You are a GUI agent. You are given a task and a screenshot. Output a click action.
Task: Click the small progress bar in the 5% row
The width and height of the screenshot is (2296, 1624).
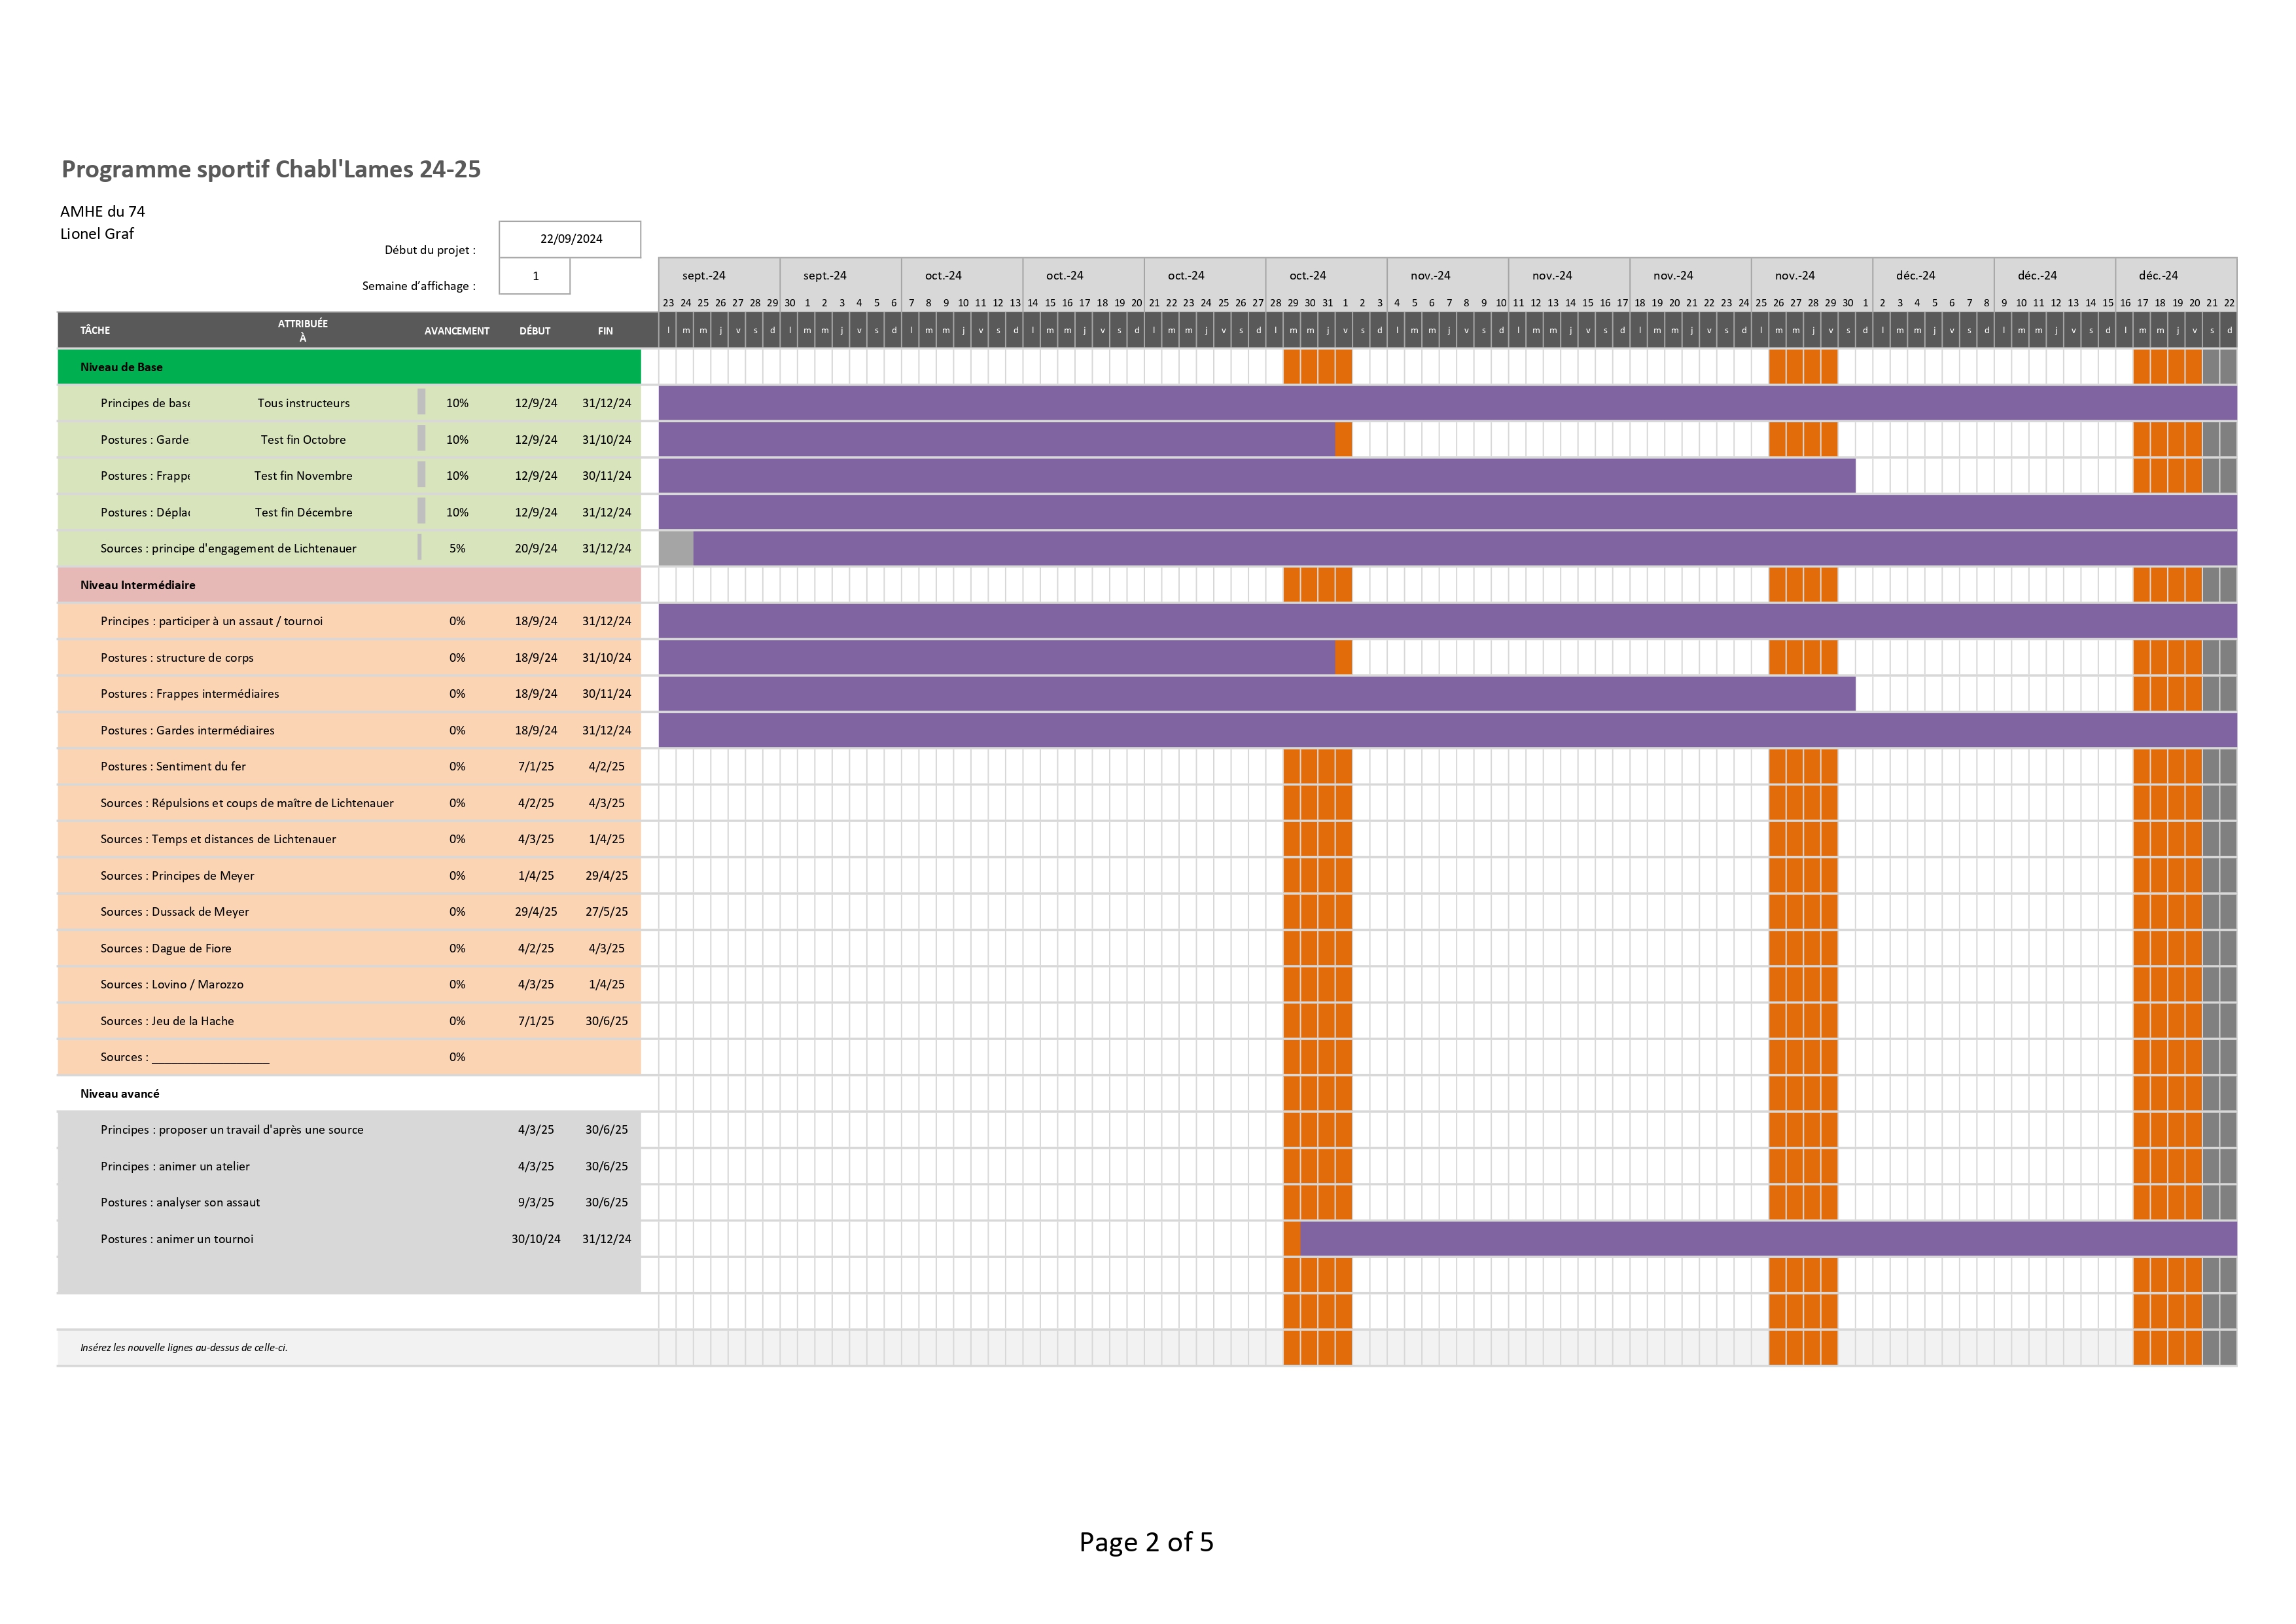(x=419, y=547)
